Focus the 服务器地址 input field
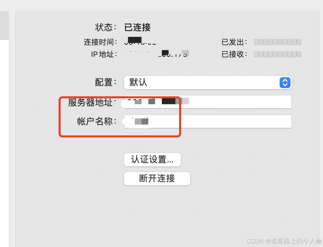This screenshot has height=247, width=323. (x=208, y=102)
